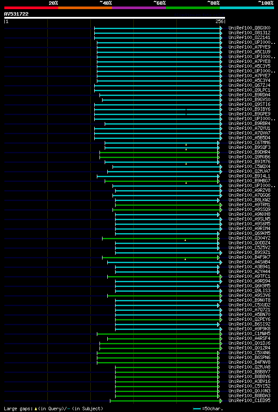Click the UniRef100_A9NXH8 label

(x=249, y=214)
